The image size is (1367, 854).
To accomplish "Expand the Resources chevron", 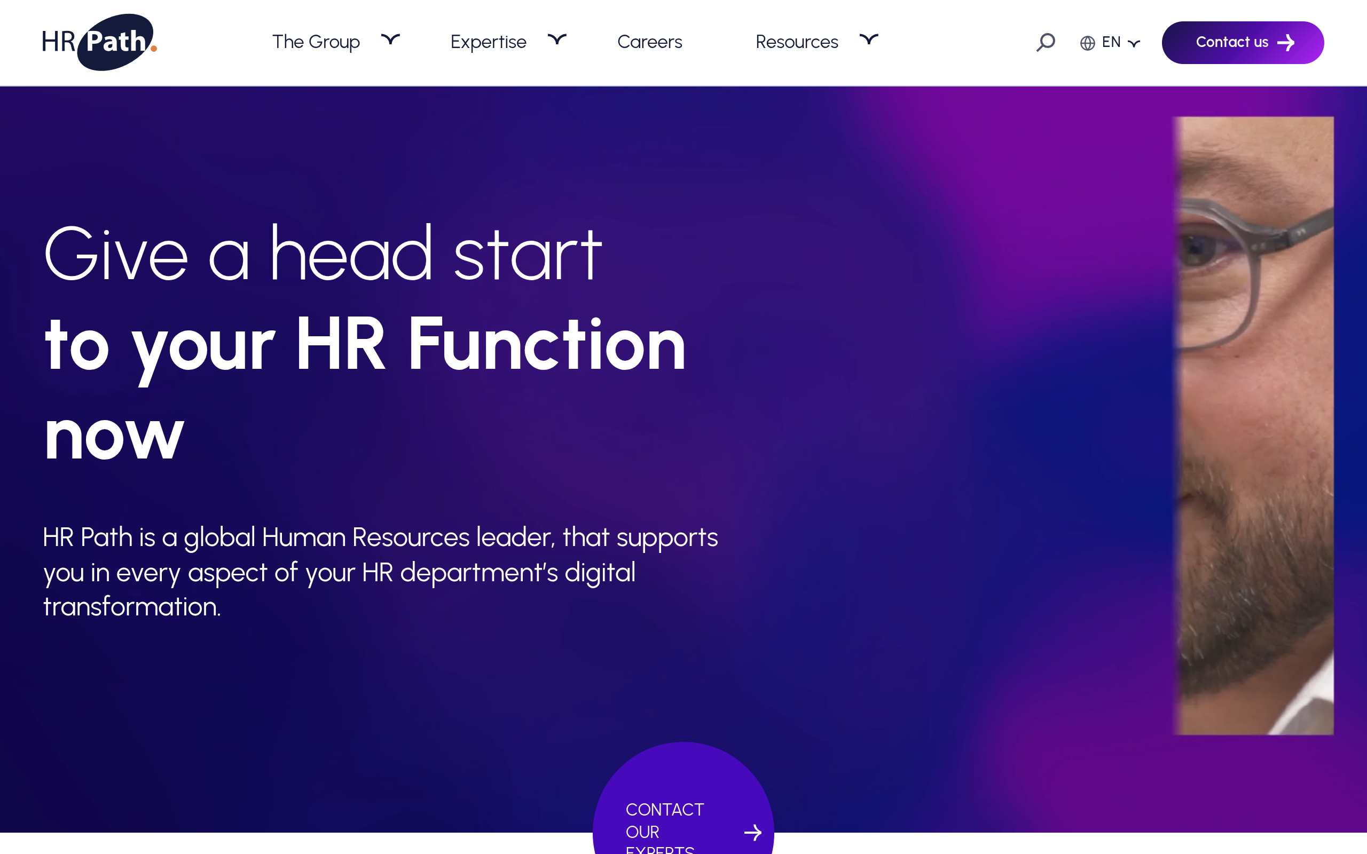I will click(869, 39).
